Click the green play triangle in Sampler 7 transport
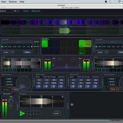The width and height of the screenshot is (123, 123). (22, 113)
